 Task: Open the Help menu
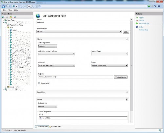coord(16,10)
